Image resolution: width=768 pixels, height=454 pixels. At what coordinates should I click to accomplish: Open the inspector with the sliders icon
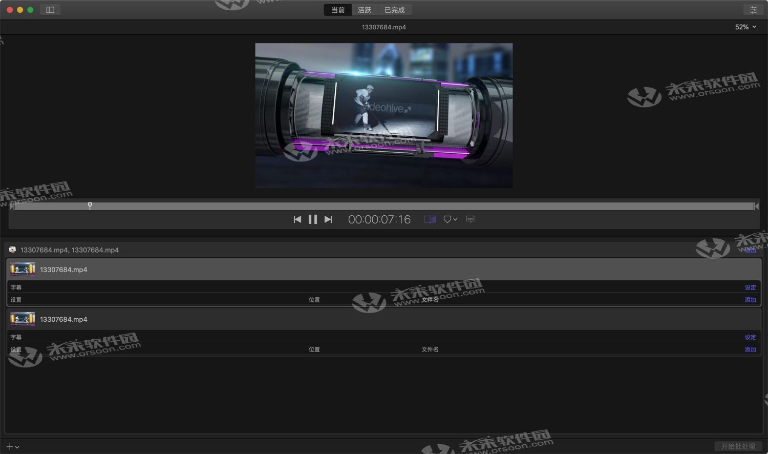753,9
